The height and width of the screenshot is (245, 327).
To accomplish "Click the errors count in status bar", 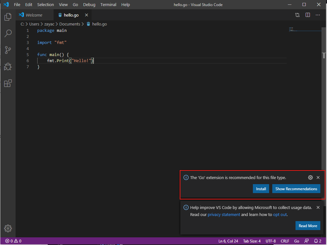I will pos(9,241).
